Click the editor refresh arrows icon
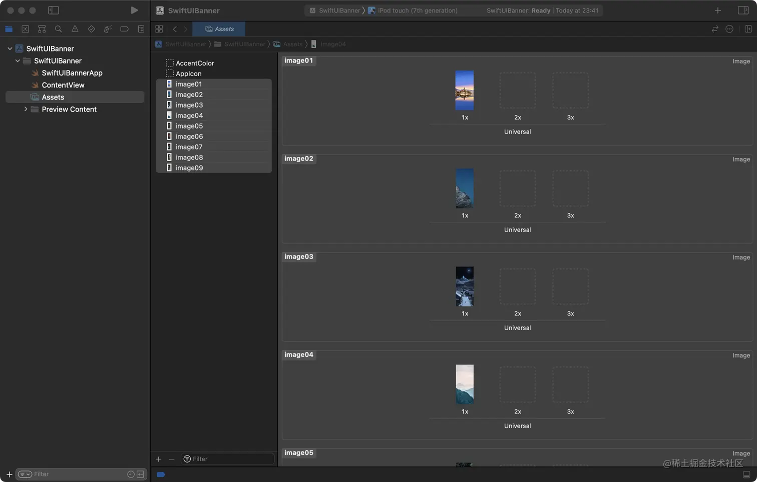757x482 pixels. pos(715,29)
